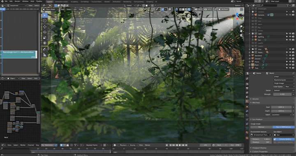Image resolution: width=296 pixels, height=156 pixels.
Task: Select the Scale tool in viewport toolbar
Action: (x=45, y=37)
